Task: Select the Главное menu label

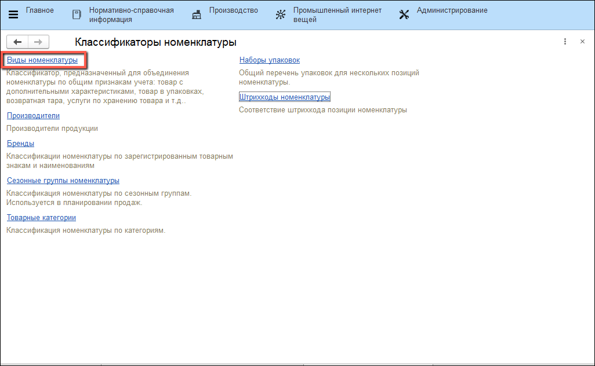Action: click(40, 10)
